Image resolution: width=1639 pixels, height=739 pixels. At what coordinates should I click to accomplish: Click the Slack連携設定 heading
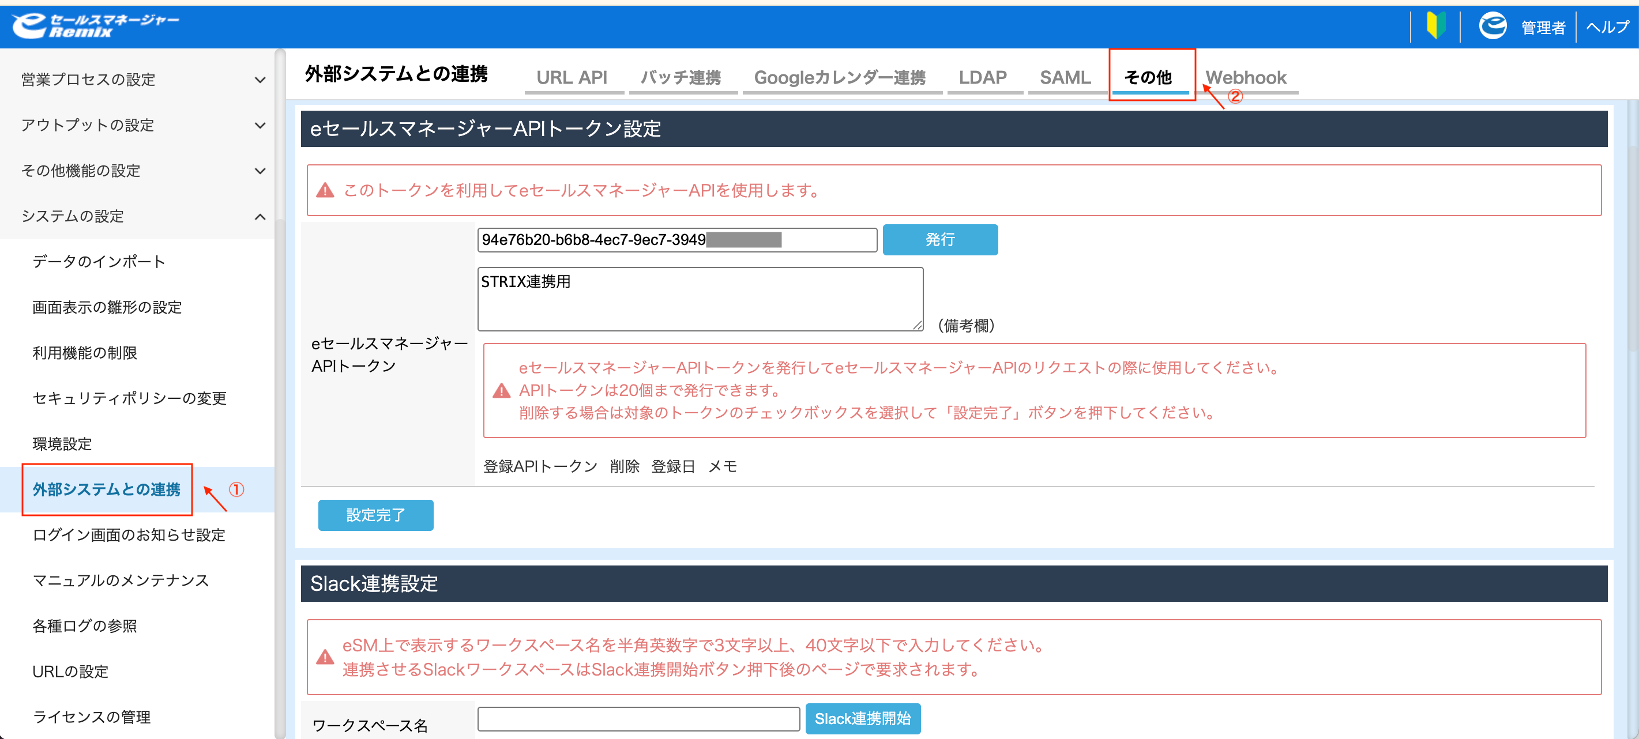(x=374, y=583)
